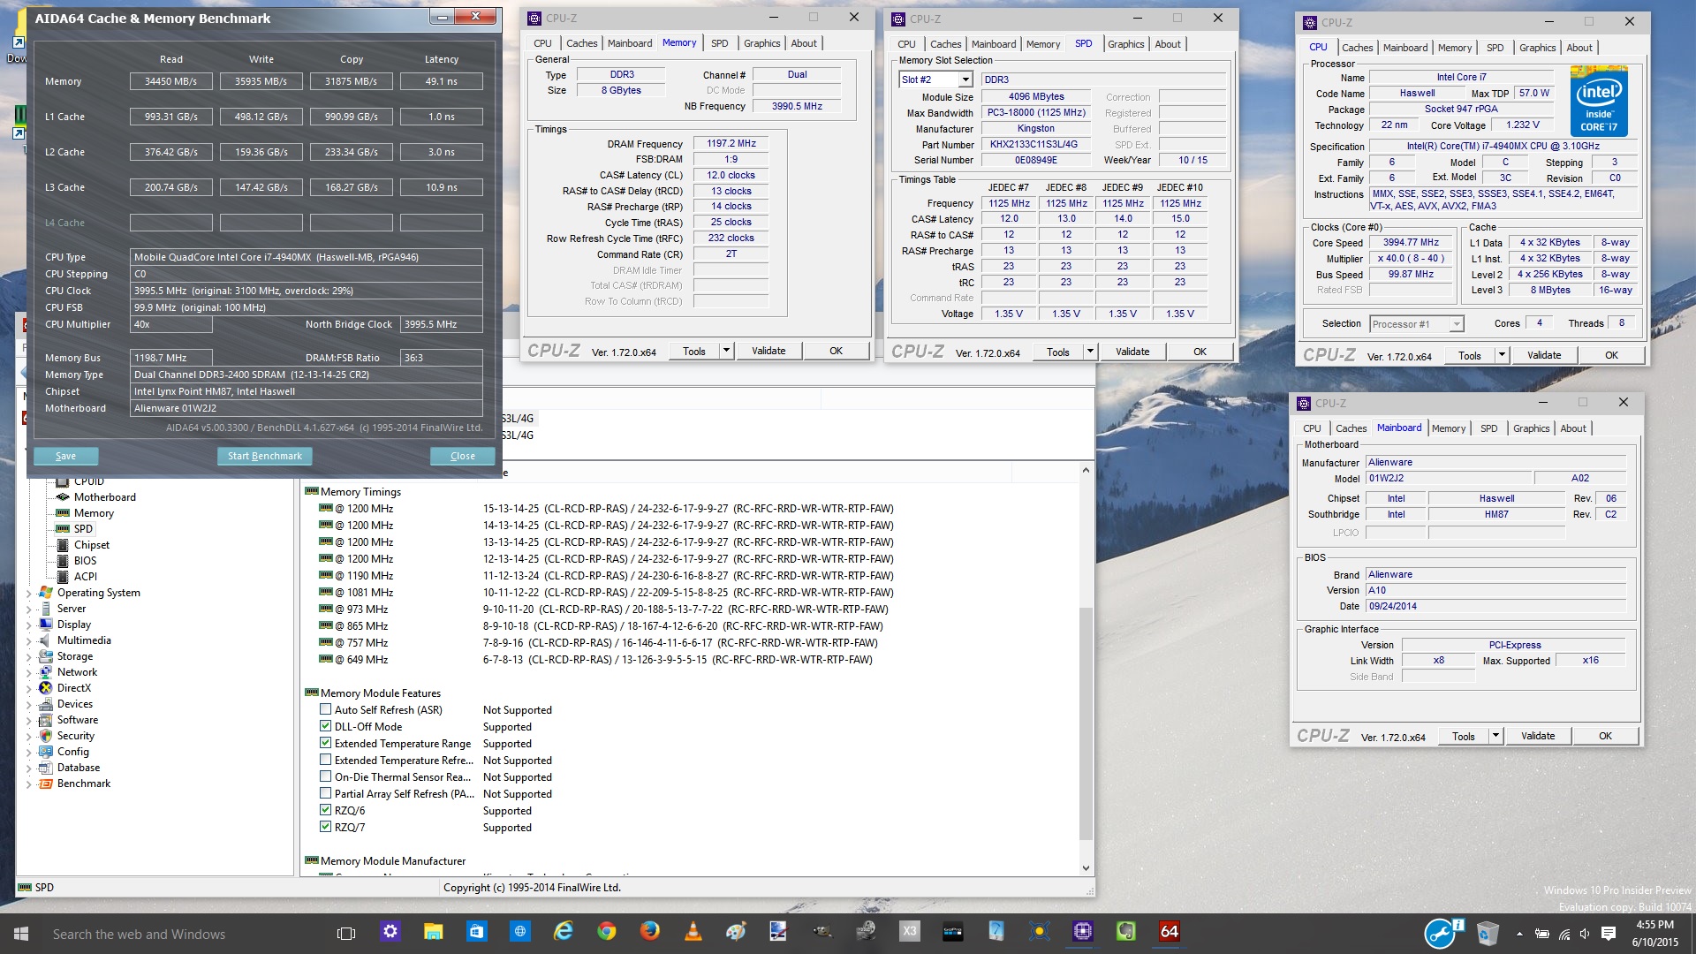The width and height of the screenshot is (1696, 954).
Task: Click the Memory node icon in AIDA64 tree
Action: click(63, 513)
